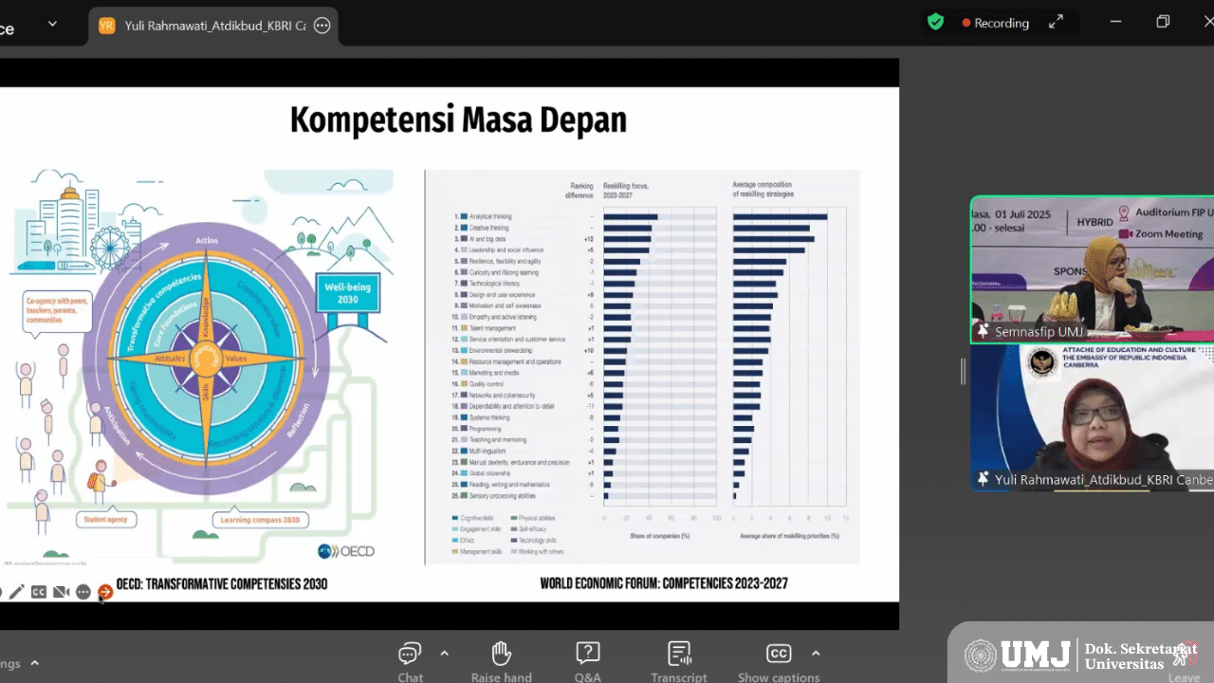Click the AI and big data chart row
Image resolution: width=1214 pixels, height=683 pixels.
pyautogui.click(x=641, y=239)
